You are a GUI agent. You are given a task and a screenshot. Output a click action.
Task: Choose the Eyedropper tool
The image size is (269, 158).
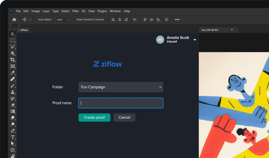(x=12, y=73)
